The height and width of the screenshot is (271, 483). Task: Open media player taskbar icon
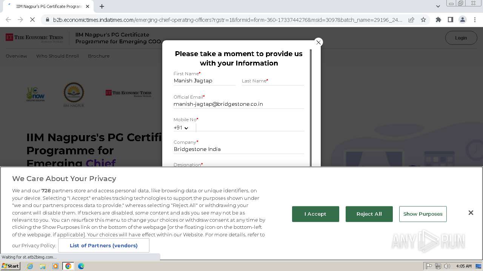pos(55,266)
